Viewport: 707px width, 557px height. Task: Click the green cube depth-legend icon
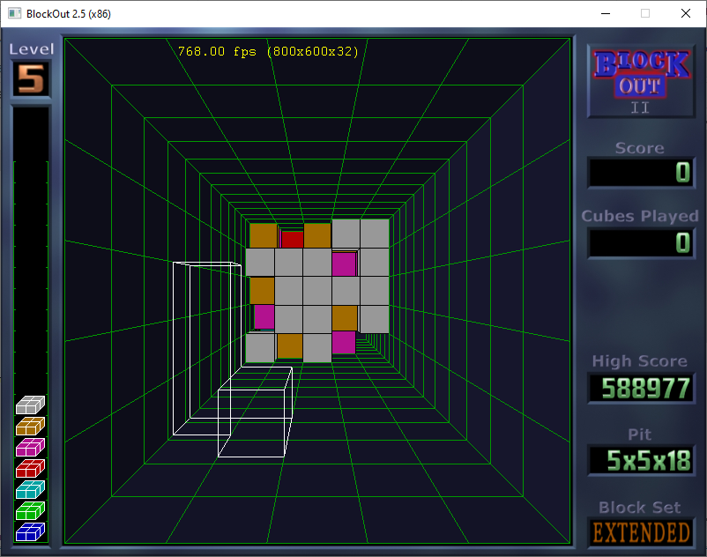click(x=30, y=510)
